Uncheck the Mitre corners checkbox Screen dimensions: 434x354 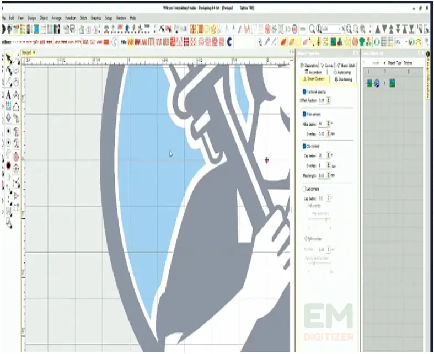[304, 114]
